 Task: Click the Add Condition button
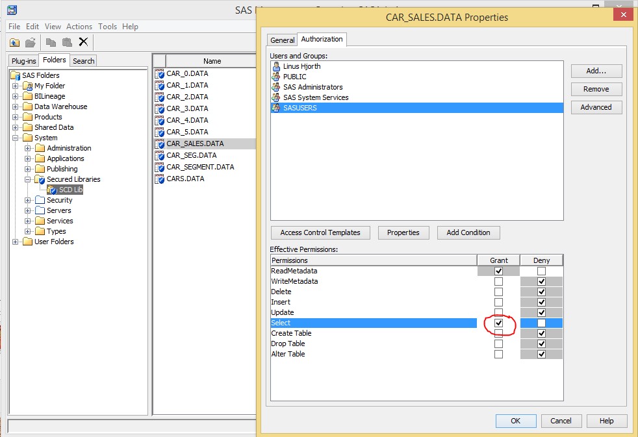[468, 232]
